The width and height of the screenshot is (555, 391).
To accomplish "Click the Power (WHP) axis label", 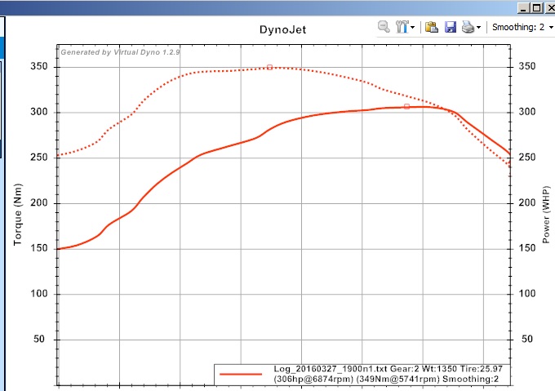I will pos(545,213).
